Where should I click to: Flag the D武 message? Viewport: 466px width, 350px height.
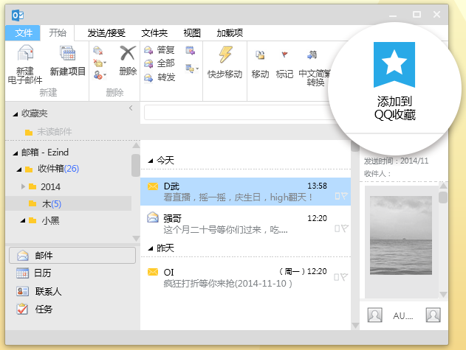pyautogui.click(x=344, y=196)
